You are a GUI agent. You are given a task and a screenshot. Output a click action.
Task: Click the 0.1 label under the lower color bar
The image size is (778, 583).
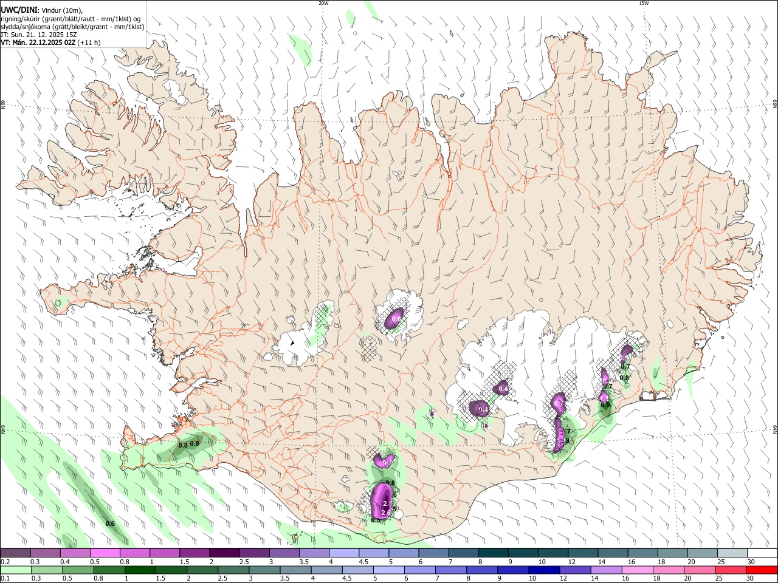coord(5,579)
